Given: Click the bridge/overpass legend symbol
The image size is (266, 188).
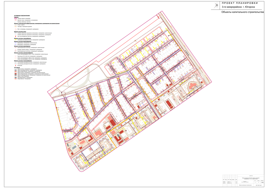Looking at the screenshot, I should coord(15,29).
